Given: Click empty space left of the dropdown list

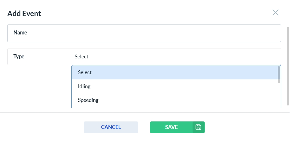Looking at the screenshot, I should (38, 88).
